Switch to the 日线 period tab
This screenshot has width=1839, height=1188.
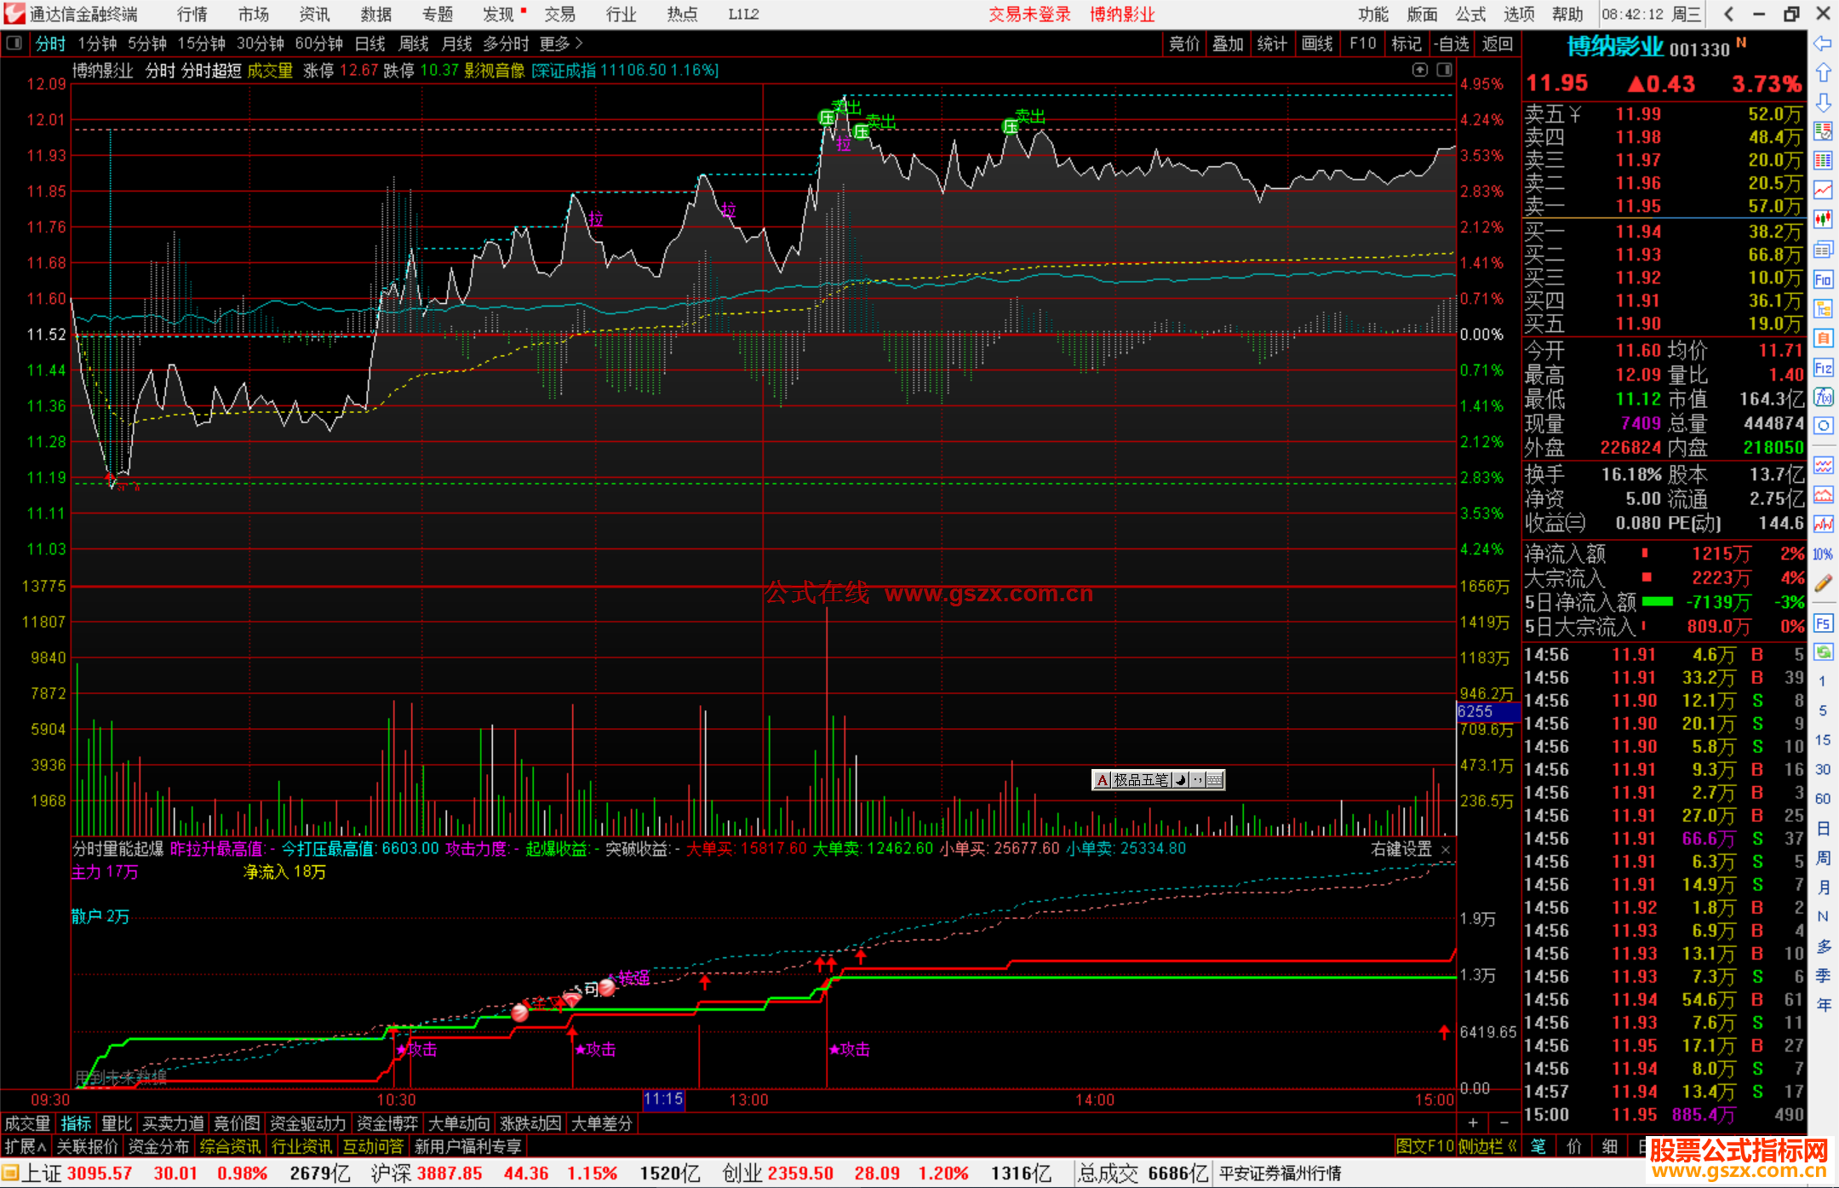[x=370, y=43]
